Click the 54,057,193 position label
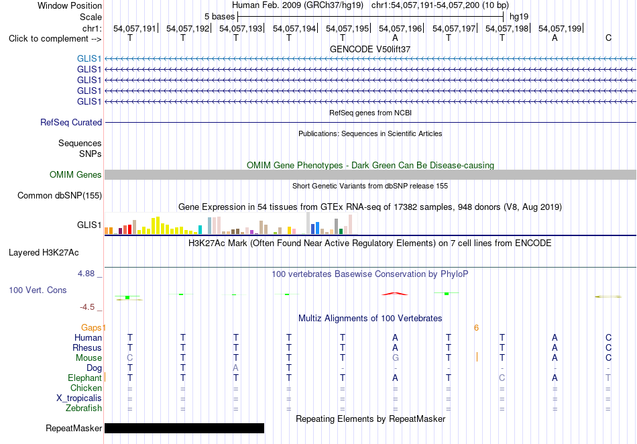 241,28
